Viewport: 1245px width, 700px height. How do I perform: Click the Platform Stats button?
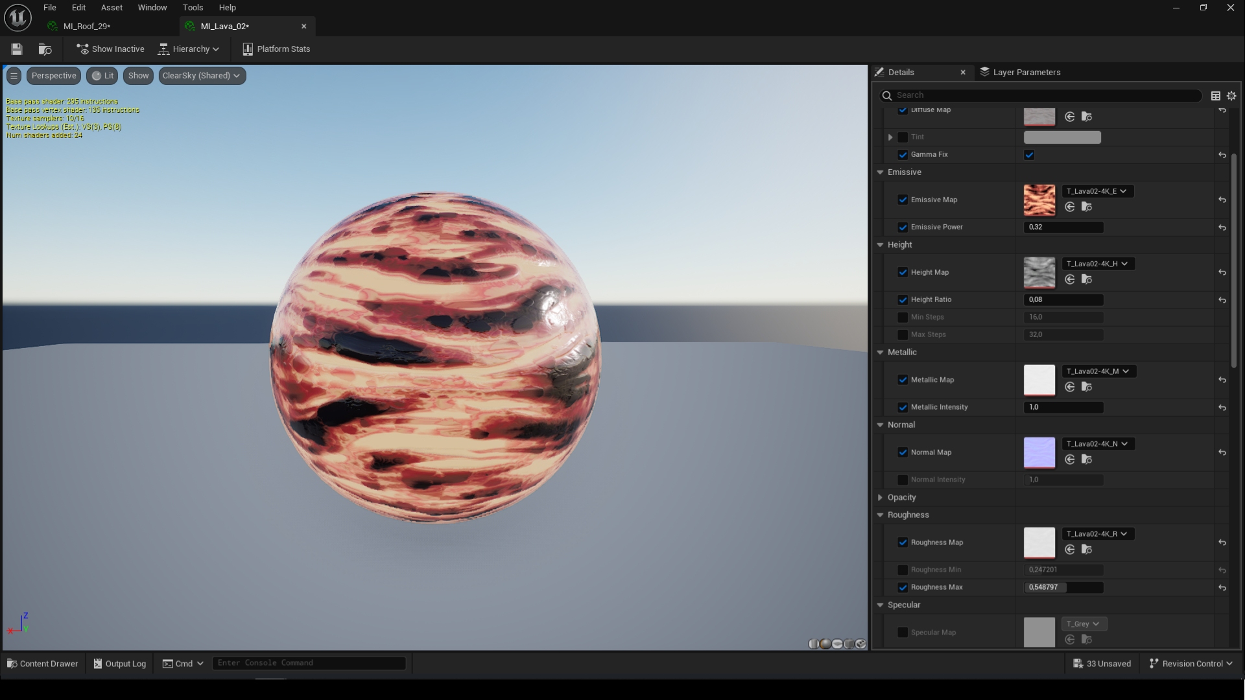point(276,49)
